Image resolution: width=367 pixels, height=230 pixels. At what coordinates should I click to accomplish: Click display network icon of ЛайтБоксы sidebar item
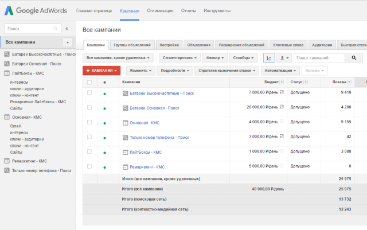[7, 73]
